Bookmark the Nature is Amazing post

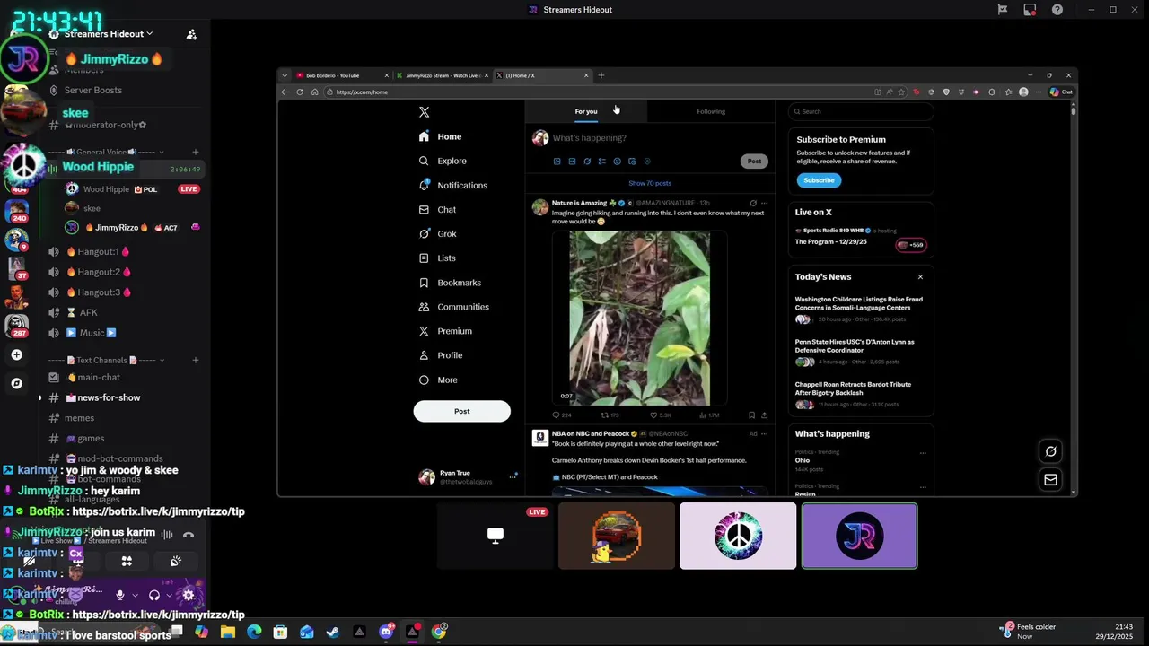[751, 415]
